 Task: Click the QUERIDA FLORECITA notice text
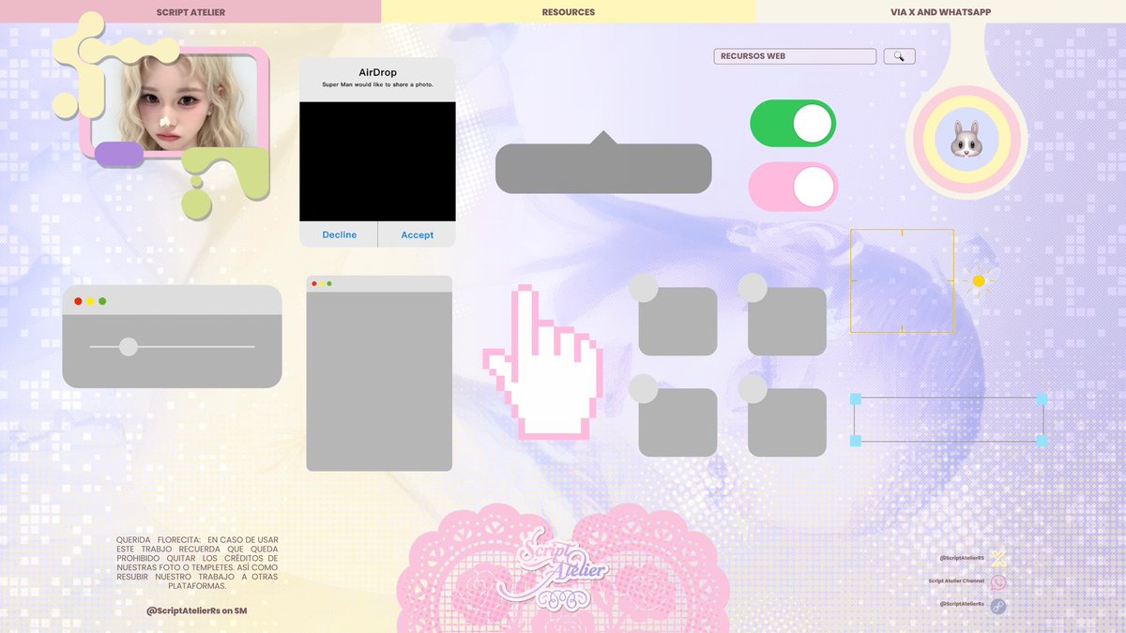click(x=197, y=563)
